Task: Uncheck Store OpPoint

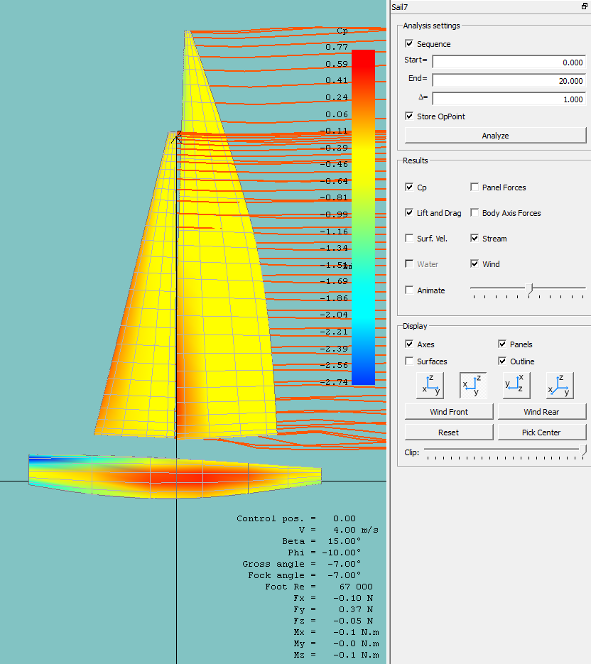Action: (409, 116)
